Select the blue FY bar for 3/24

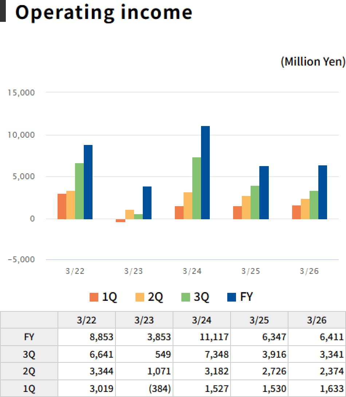click(205, 172)
